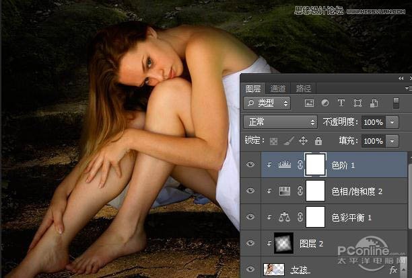Select the layer named 色阶 1
The image size is (412, 278).
pos(343,165)
